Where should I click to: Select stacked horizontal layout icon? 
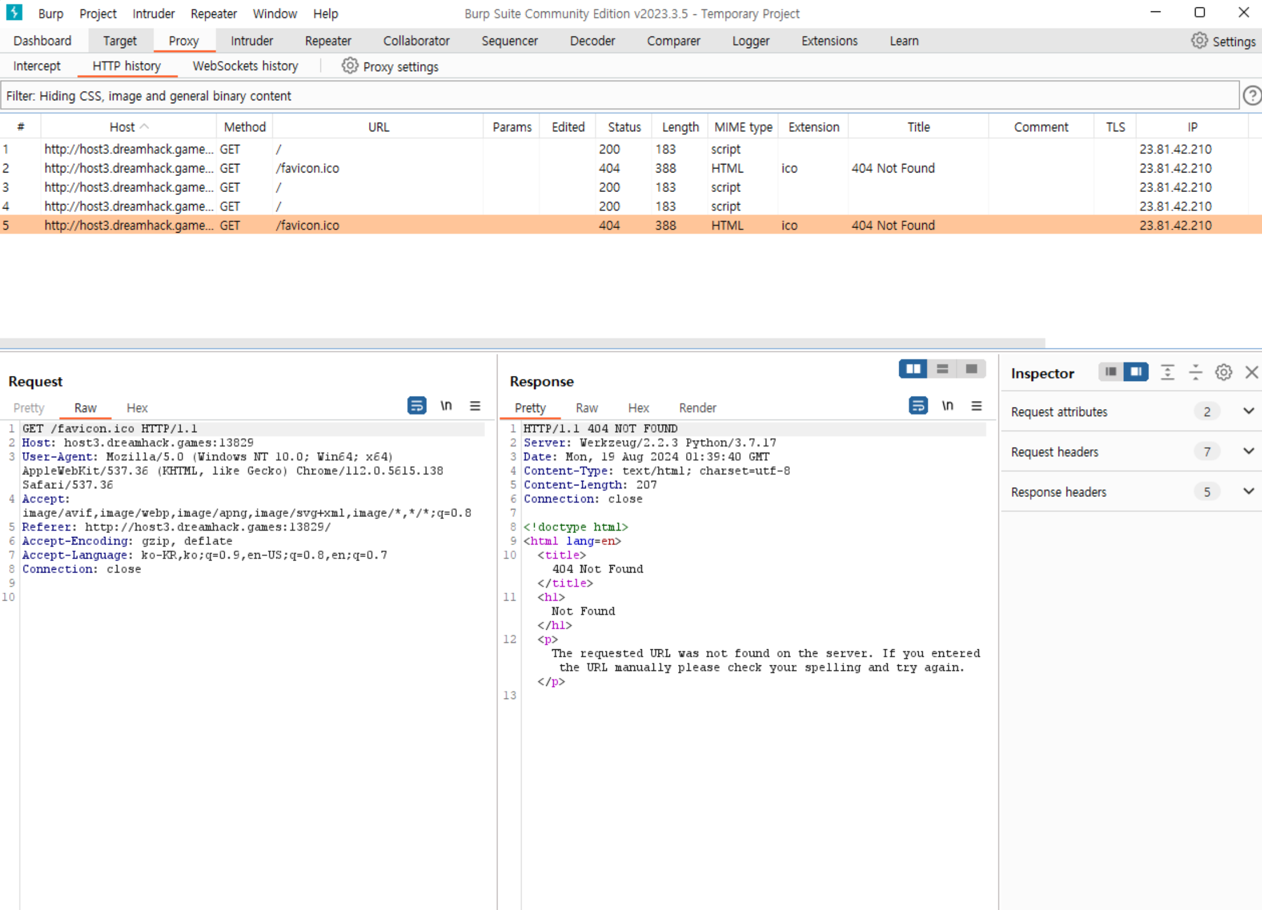[x=942, y=369]
